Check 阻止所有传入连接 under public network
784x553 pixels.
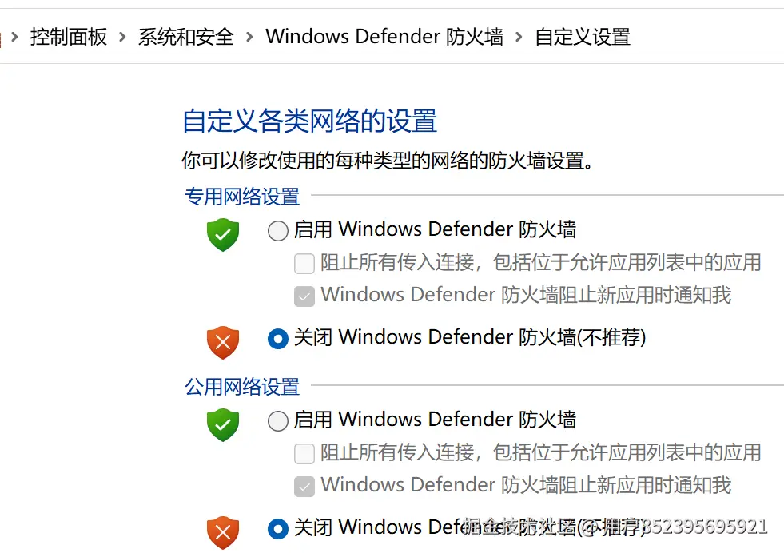pos(304,454)
